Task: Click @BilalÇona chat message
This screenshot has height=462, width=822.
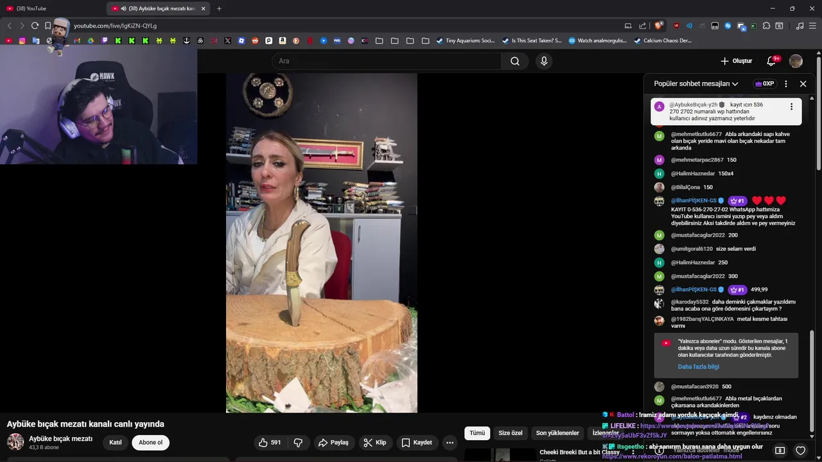Action: [726, 187]
